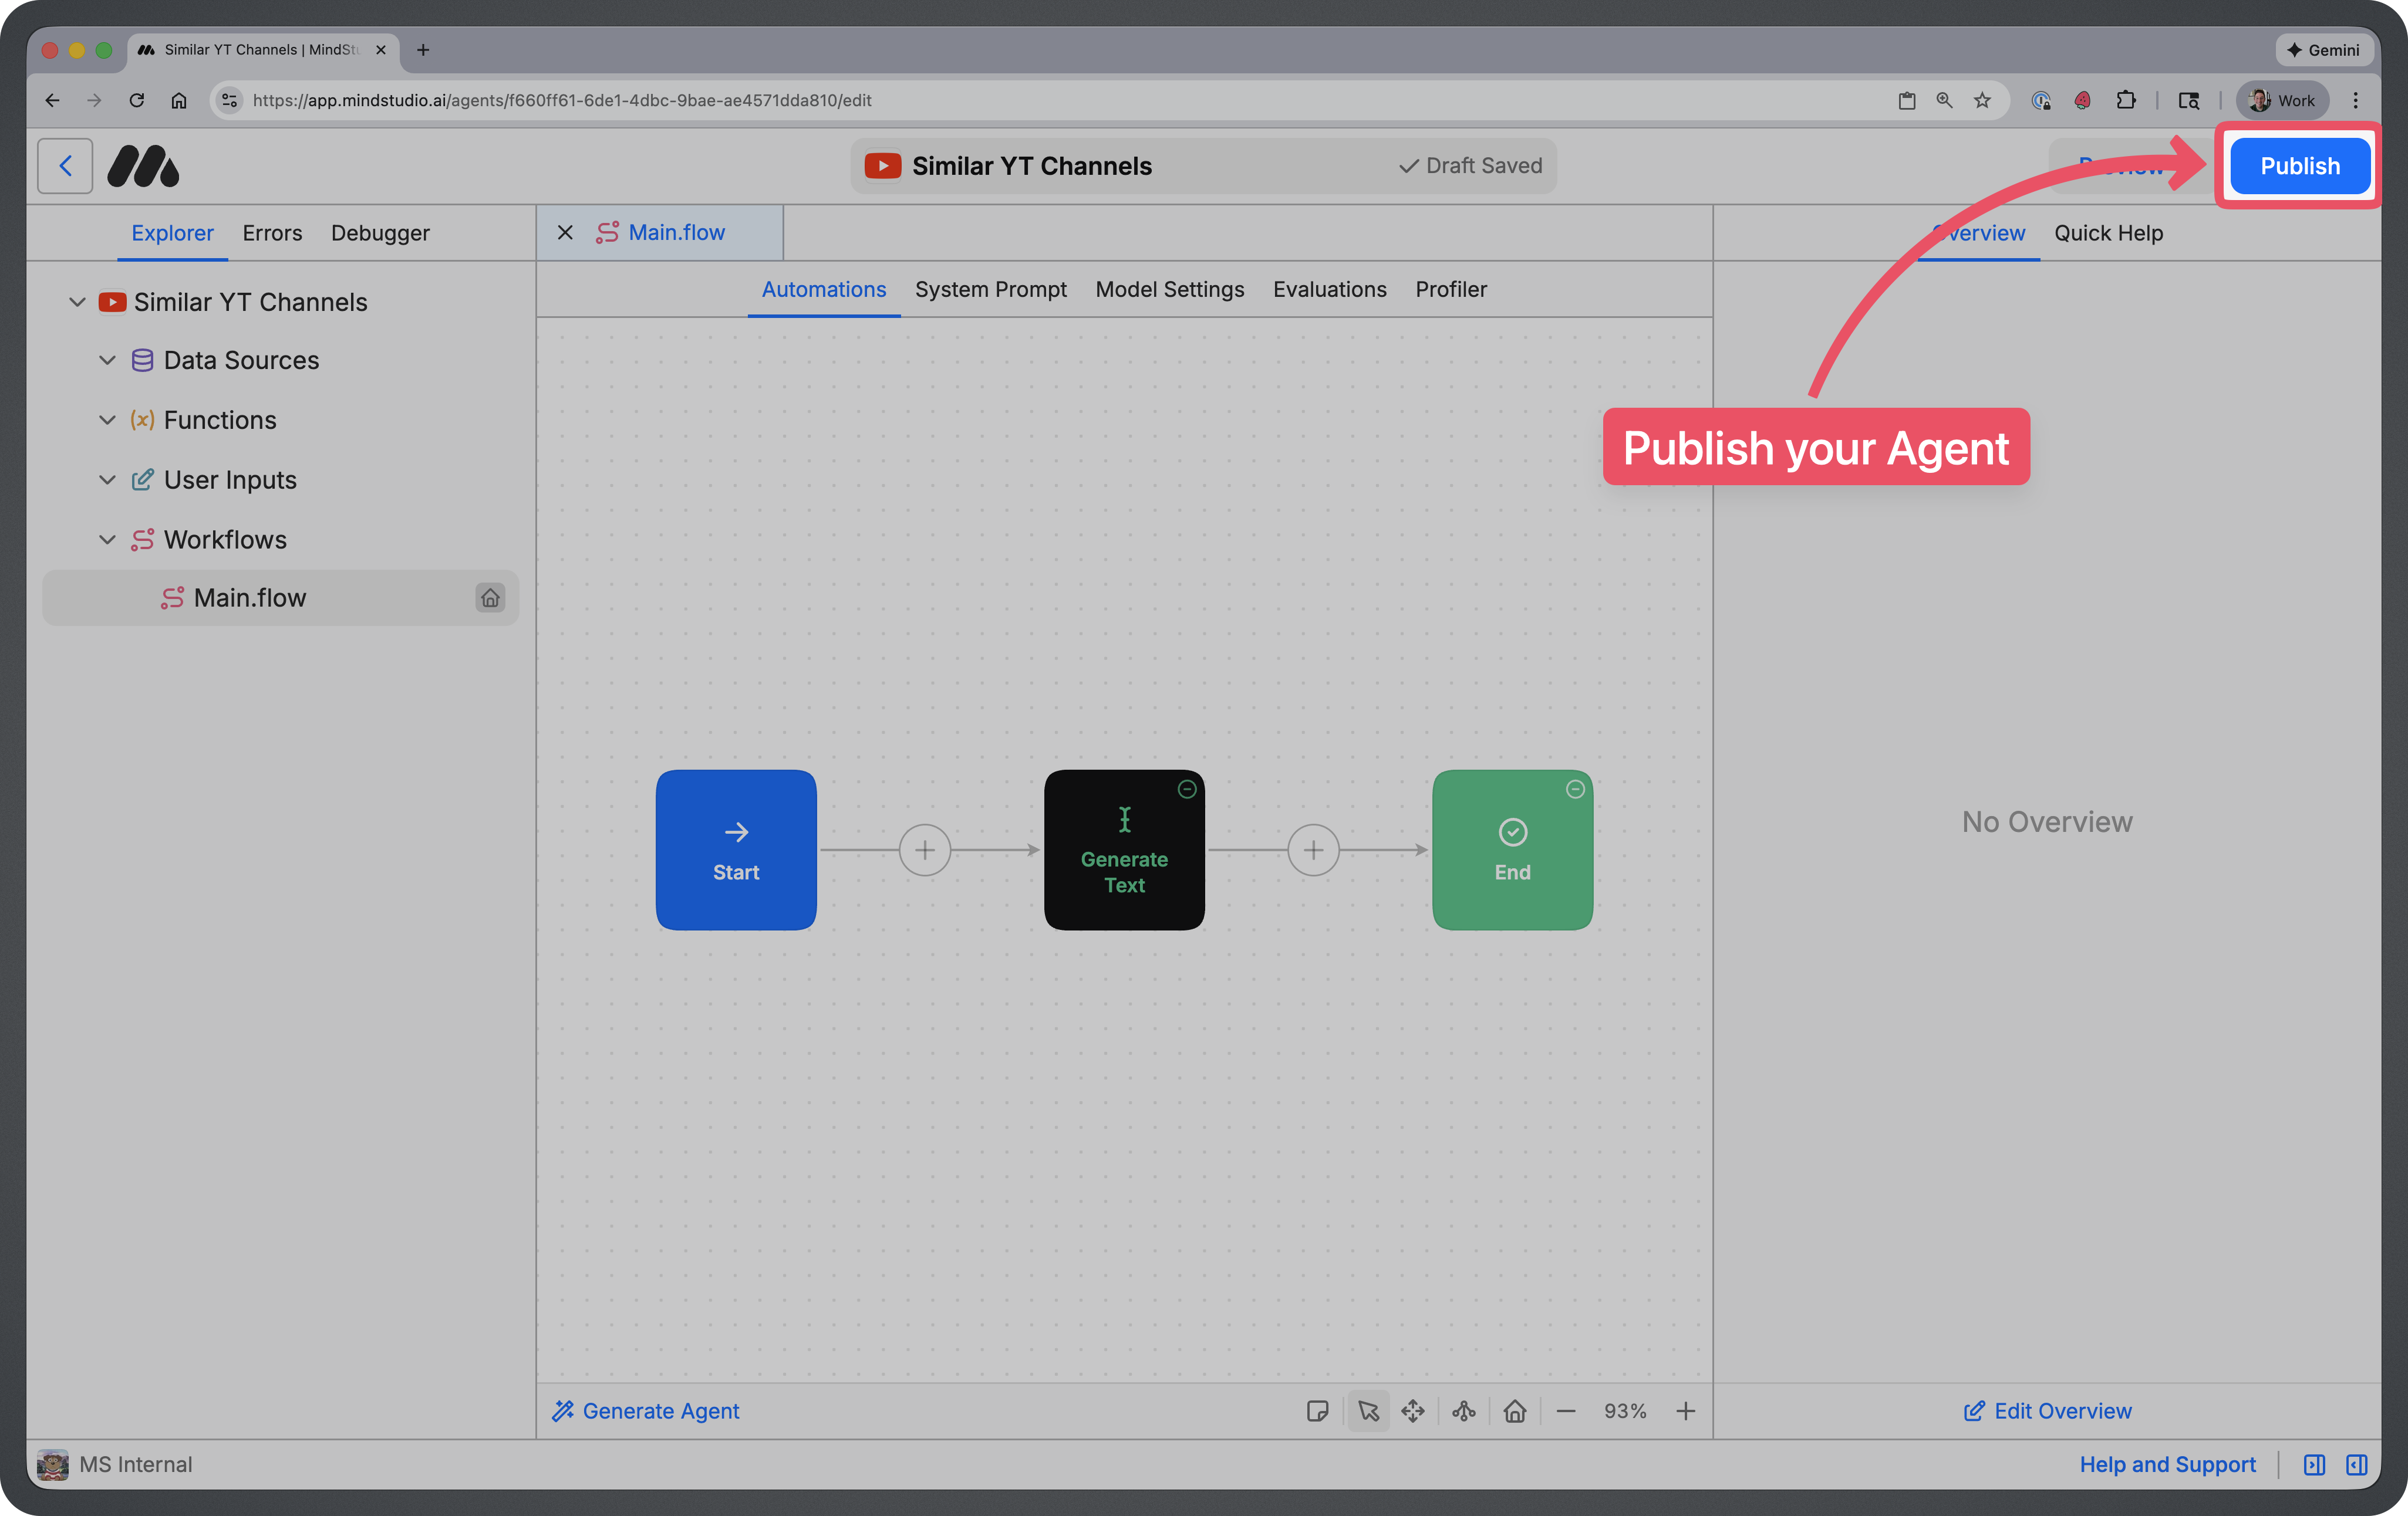Open the auto-layout workflow icon in canvas toolbar
Viewport: 2408px width, 1516px height.
coord(1464,1411)
